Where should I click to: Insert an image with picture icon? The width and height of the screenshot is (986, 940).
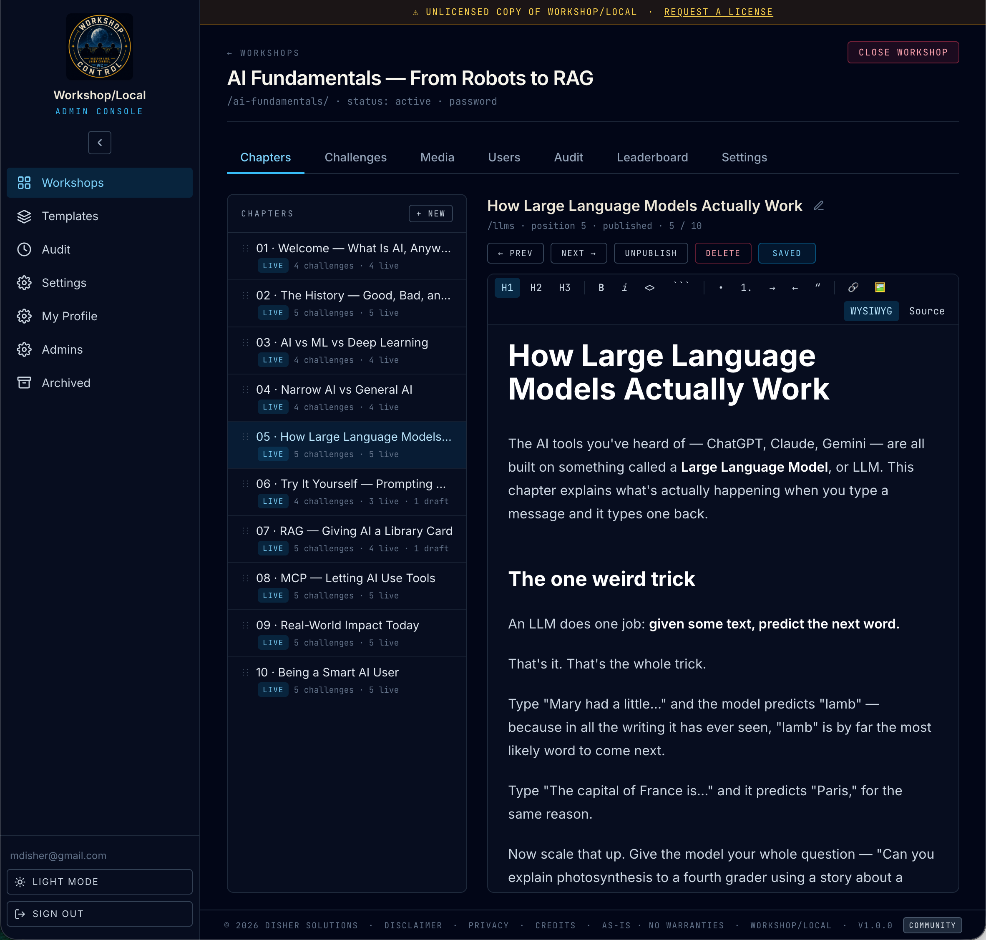[x=880, y=288]
